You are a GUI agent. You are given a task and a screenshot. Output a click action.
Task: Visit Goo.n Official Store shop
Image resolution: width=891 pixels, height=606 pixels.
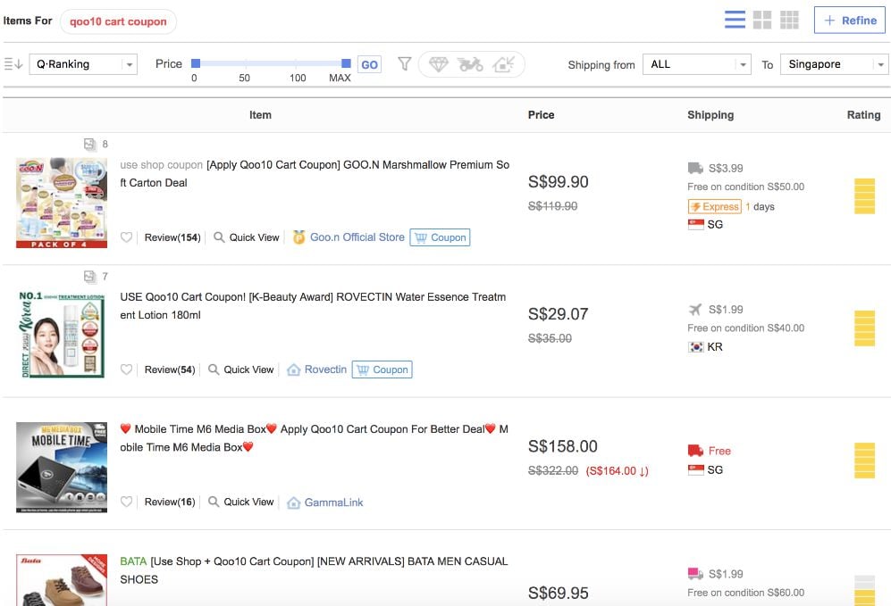[x=357, y=237]
